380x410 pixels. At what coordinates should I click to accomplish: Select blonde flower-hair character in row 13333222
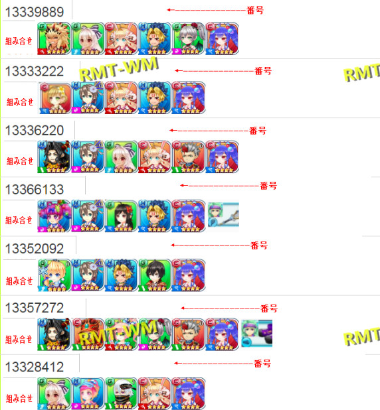tap(54, 98)
